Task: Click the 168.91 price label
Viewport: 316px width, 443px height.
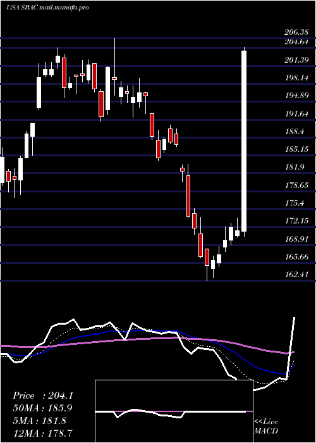Action: point(296,239)
